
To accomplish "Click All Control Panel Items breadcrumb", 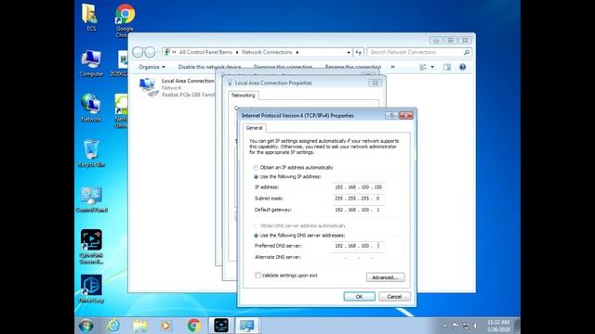I will pos(205,52).
